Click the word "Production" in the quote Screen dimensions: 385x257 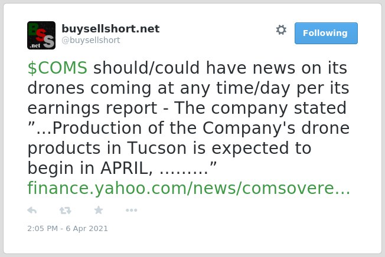pos(97,128)
